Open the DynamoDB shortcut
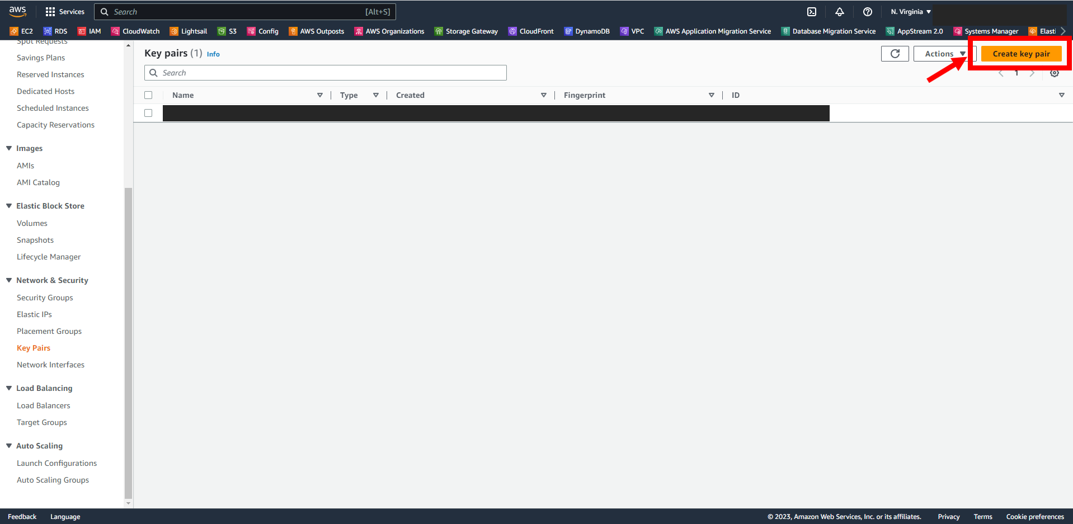 click(587, 31)
